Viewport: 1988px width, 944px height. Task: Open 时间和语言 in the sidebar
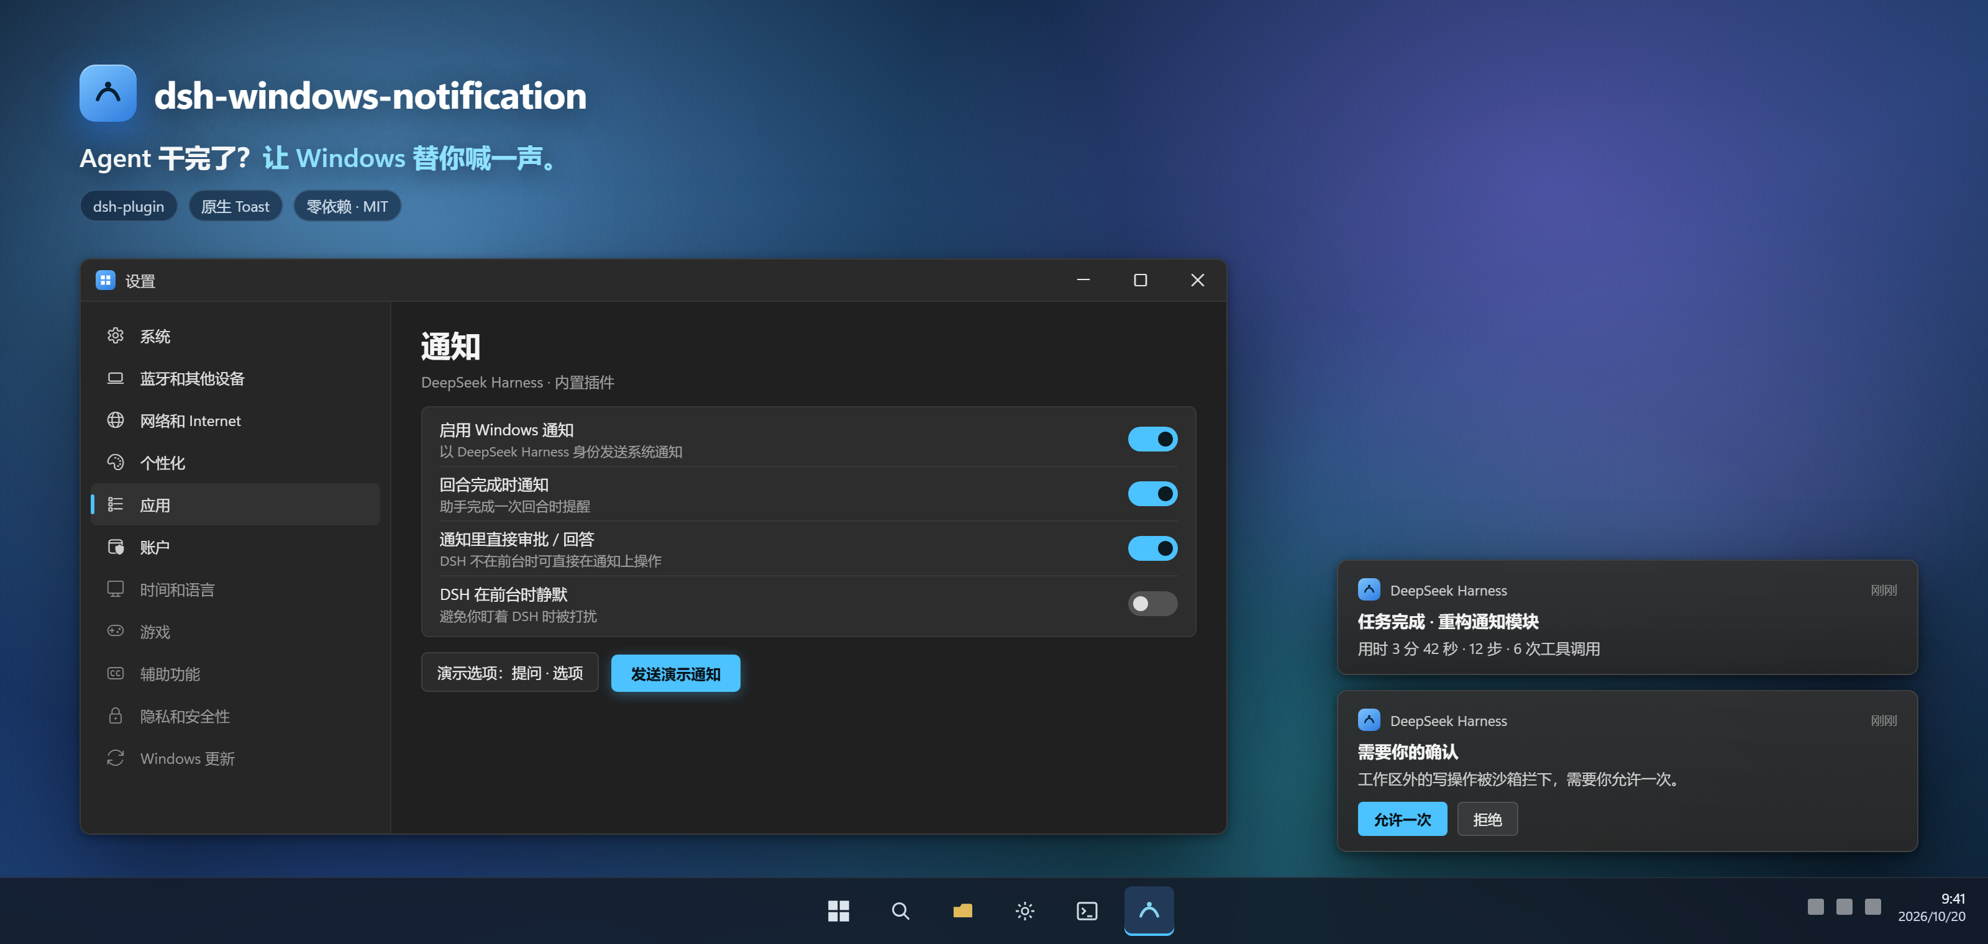pos(235,589)
